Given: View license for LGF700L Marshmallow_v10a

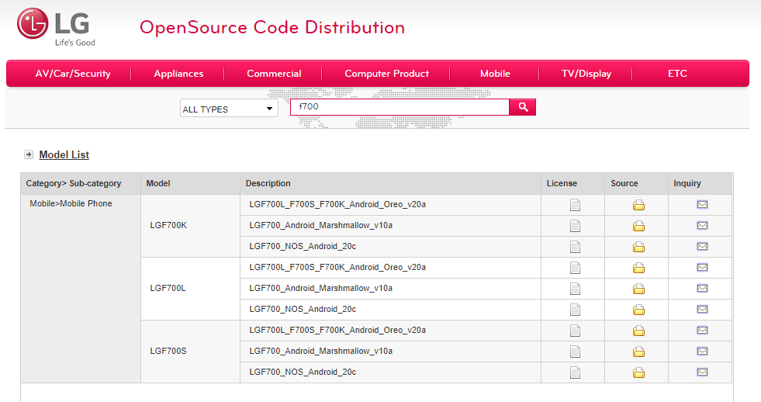Looking at the screenshot, I should tap(575, 289).
